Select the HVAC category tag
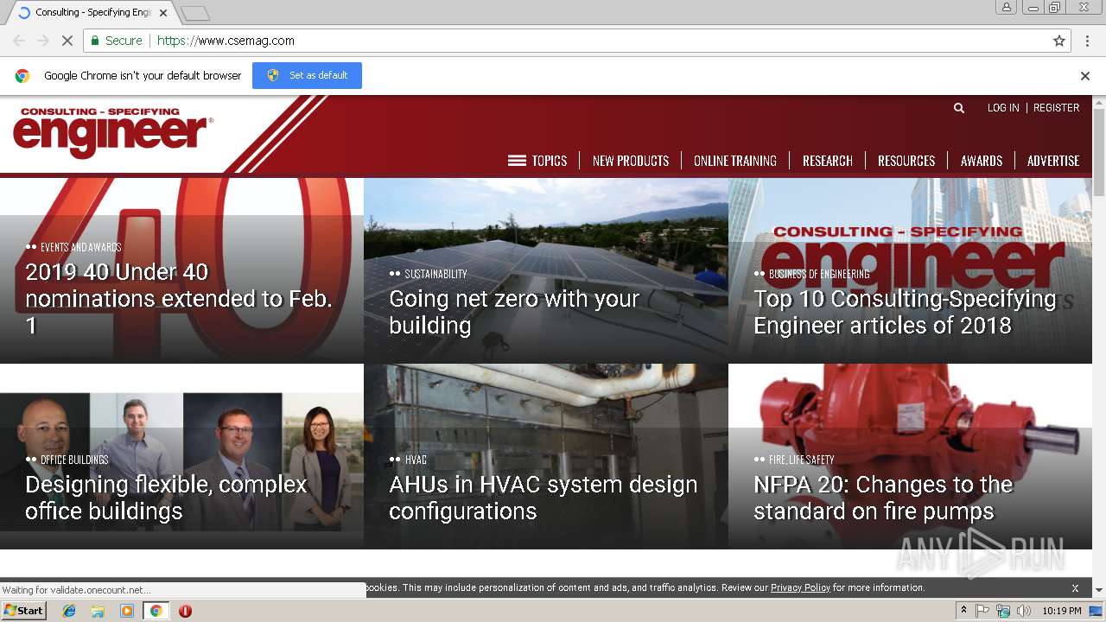The height and width of the screenshot is (622, 1106). (x=416, y=460)
